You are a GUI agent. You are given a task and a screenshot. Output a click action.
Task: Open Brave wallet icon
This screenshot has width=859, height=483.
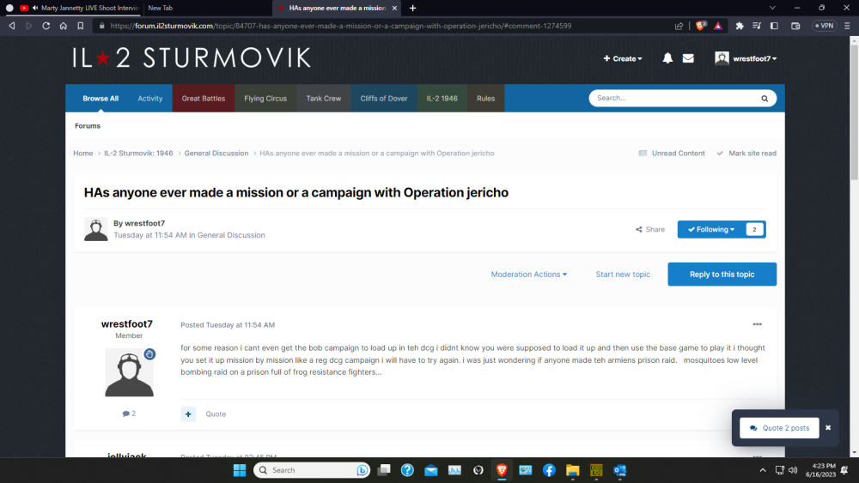(795, 26)
